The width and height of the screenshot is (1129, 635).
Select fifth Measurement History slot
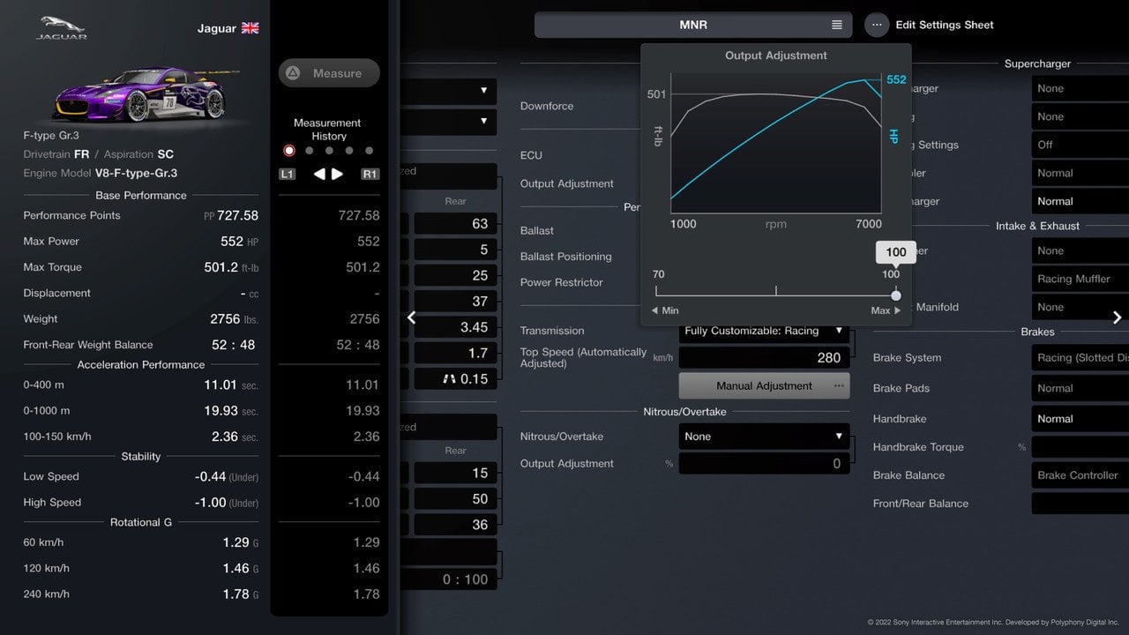(x=369, y=151)
